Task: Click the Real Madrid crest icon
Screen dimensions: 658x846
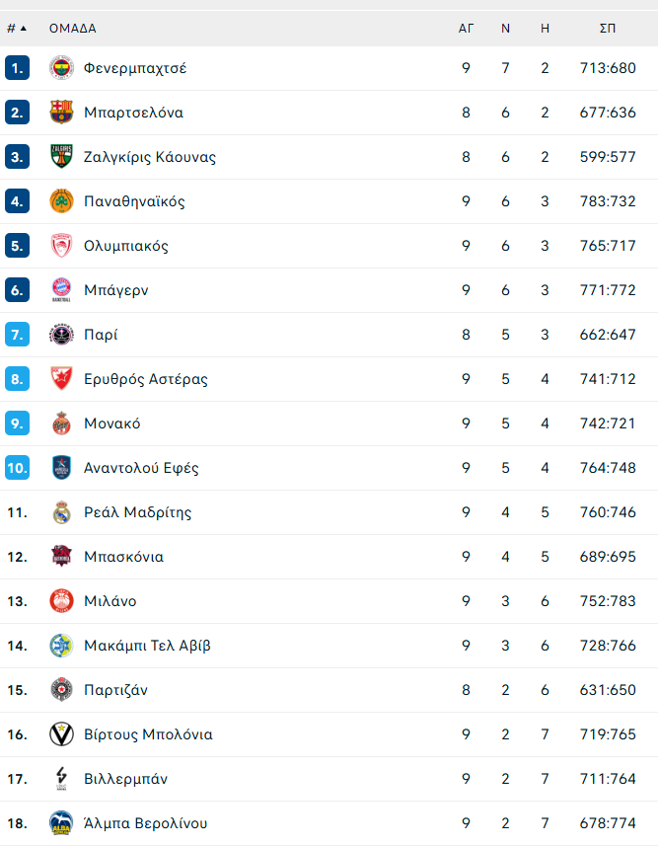Action: click(61, 512)
